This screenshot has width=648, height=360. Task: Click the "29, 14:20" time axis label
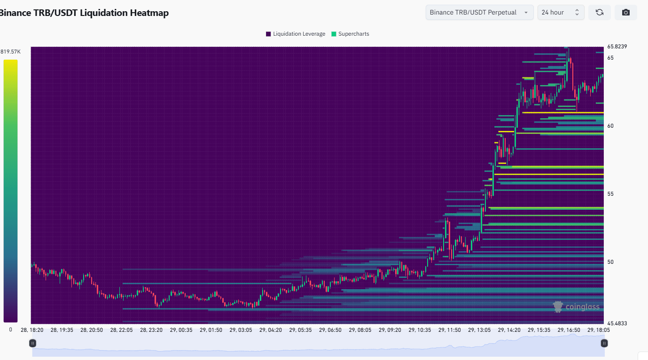tap(509, 330)
